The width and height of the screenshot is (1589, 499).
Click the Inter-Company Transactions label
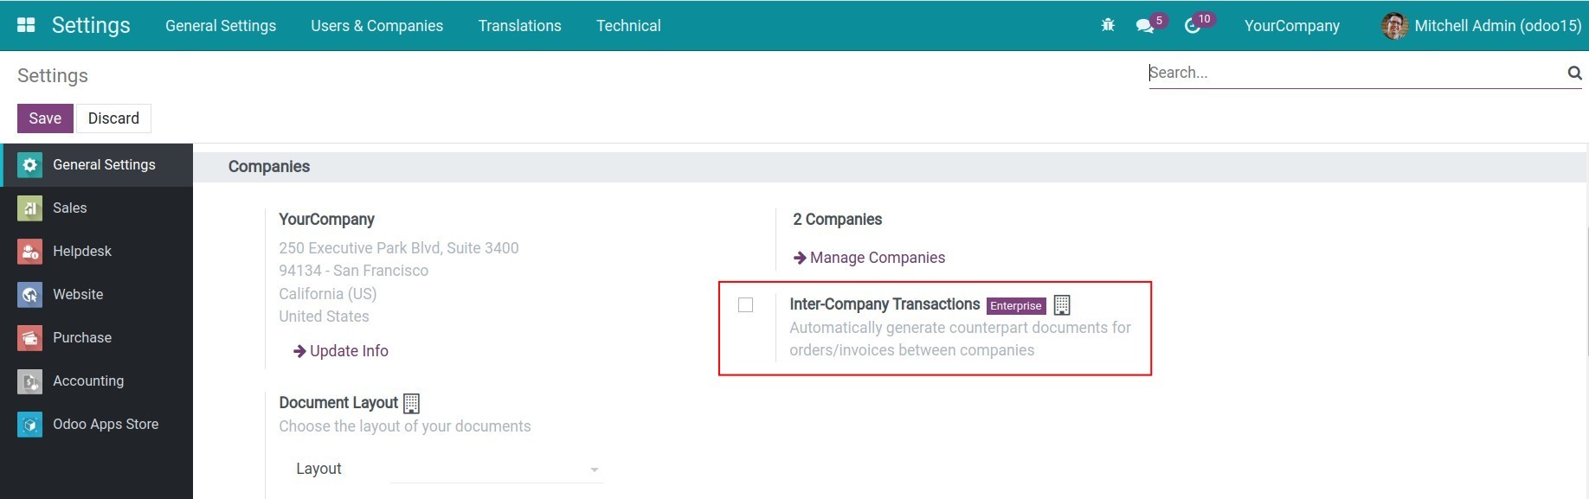(x=885, y=304)
